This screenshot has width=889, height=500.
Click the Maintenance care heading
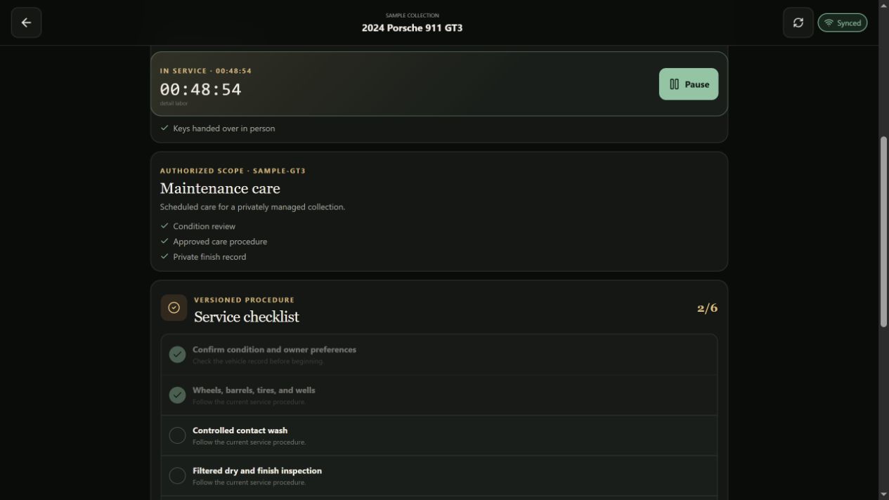click(x=220, y=188)
